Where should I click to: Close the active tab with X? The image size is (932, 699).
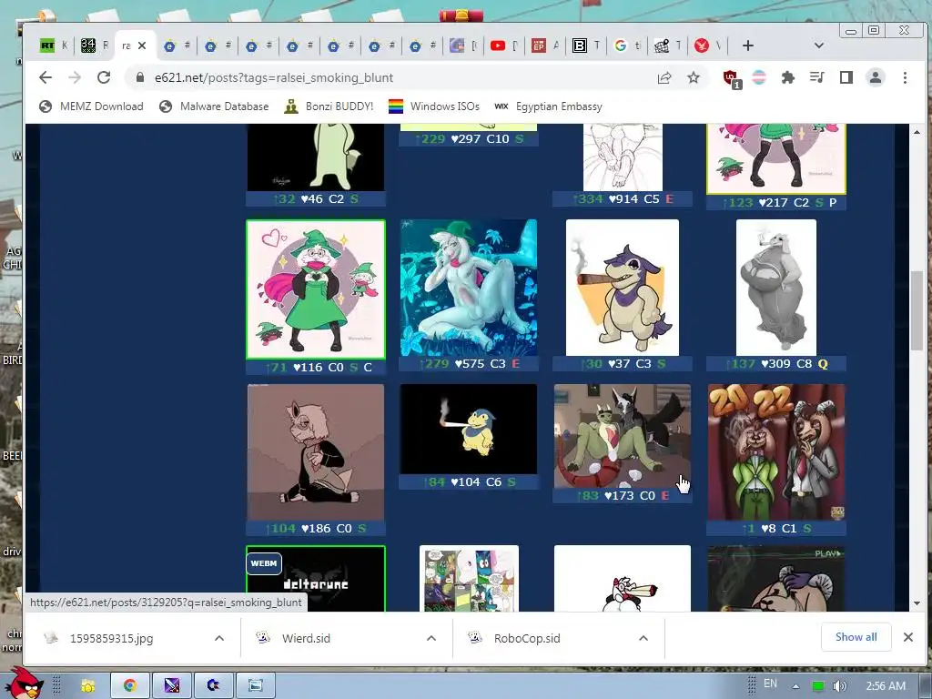tap(142, 46)
